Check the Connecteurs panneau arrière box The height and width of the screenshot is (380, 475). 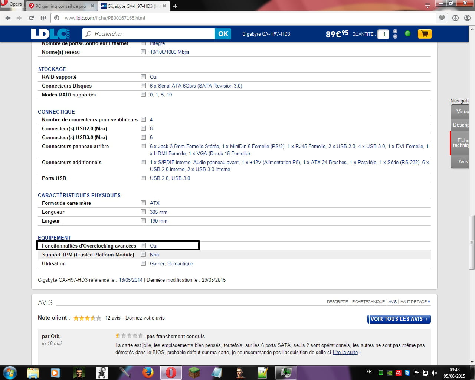143,146
